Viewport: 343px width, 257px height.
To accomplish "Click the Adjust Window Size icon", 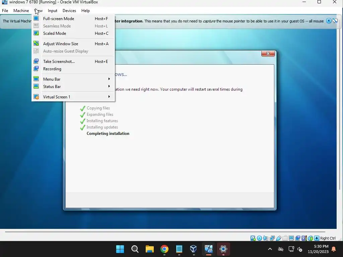I will click(36, 43).
